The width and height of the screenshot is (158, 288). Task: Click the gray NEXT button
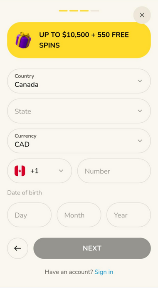pyautogui.click(x=92, y=248)
